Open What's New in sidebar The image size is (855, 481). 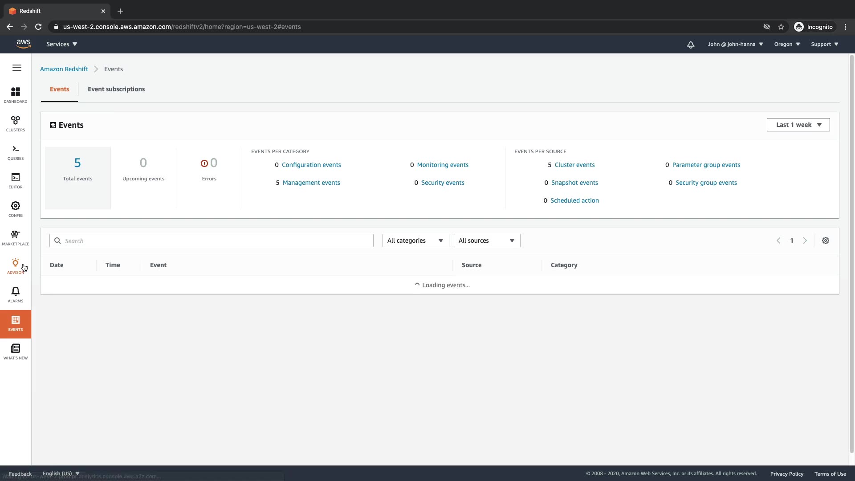(x=16, y=351)
